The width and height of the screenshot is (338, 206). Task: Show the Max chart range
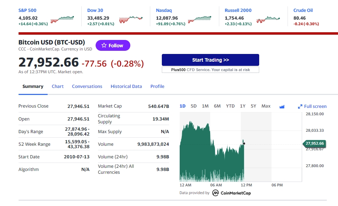click(x=266, y=106)
